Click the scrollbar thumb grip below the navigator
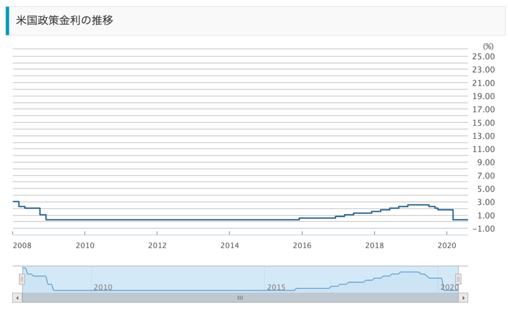Image resolution: width=508 pixels, height=325 pixels. (240, 298)
